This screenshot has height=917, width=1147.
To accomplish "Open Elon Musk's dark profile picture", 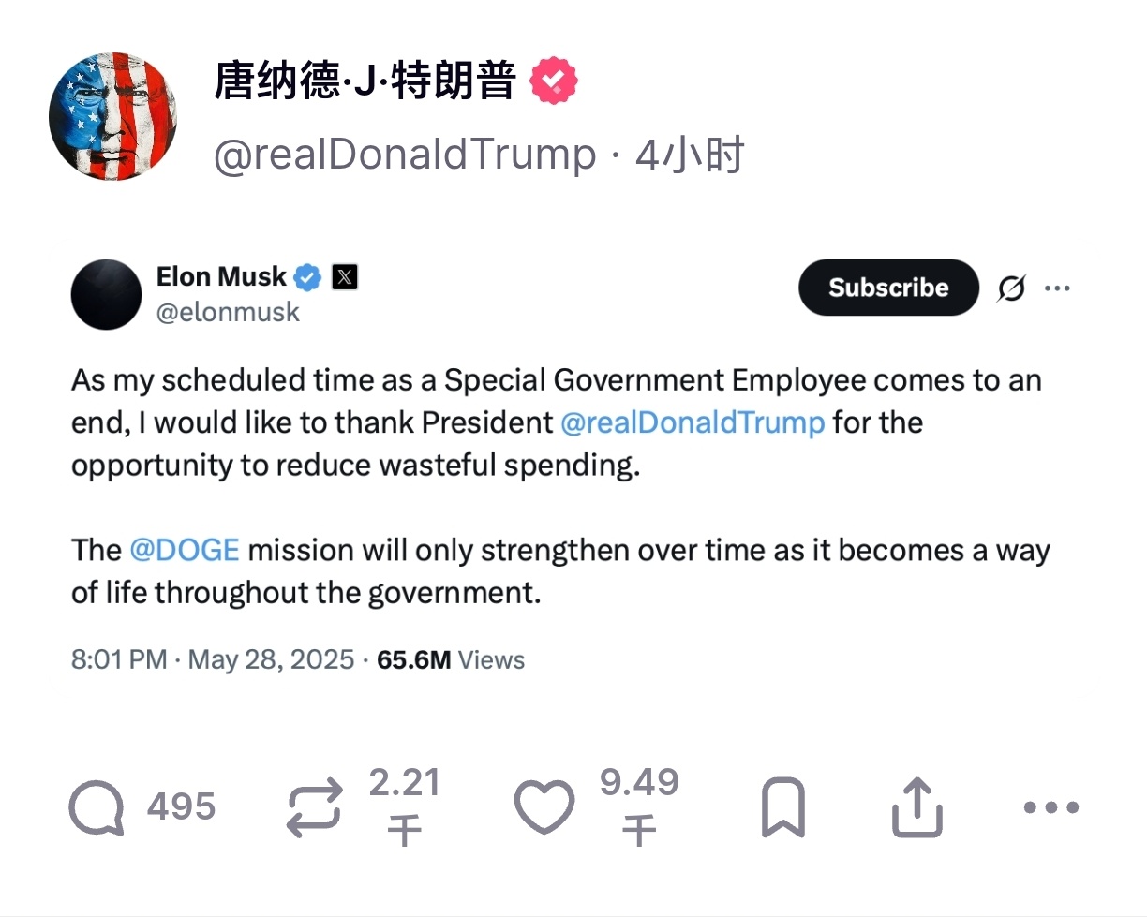I will (106, 295).
